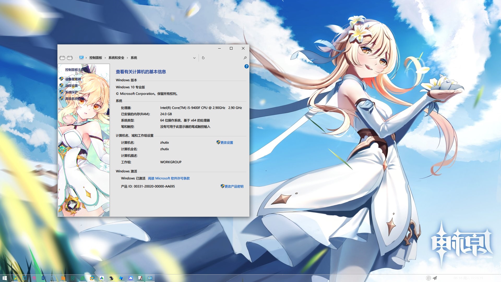Open 控制面板主页 in the sidebar
This screenshot has height=282, width=501.
coord(75,70)
